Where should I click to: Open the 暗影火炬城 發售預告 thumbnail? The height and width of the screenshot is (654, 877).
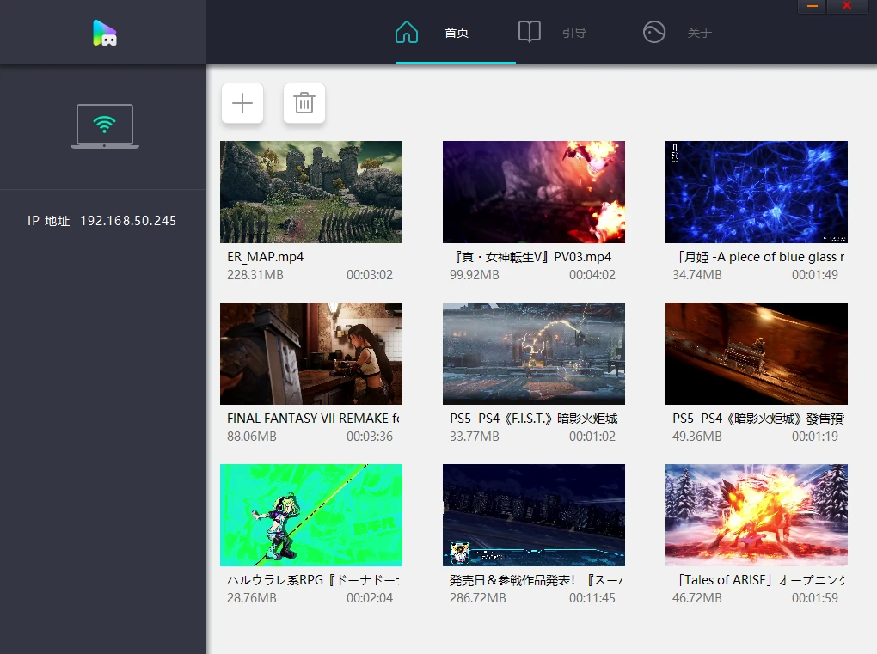pyautogui.click(x=756, y=353)
